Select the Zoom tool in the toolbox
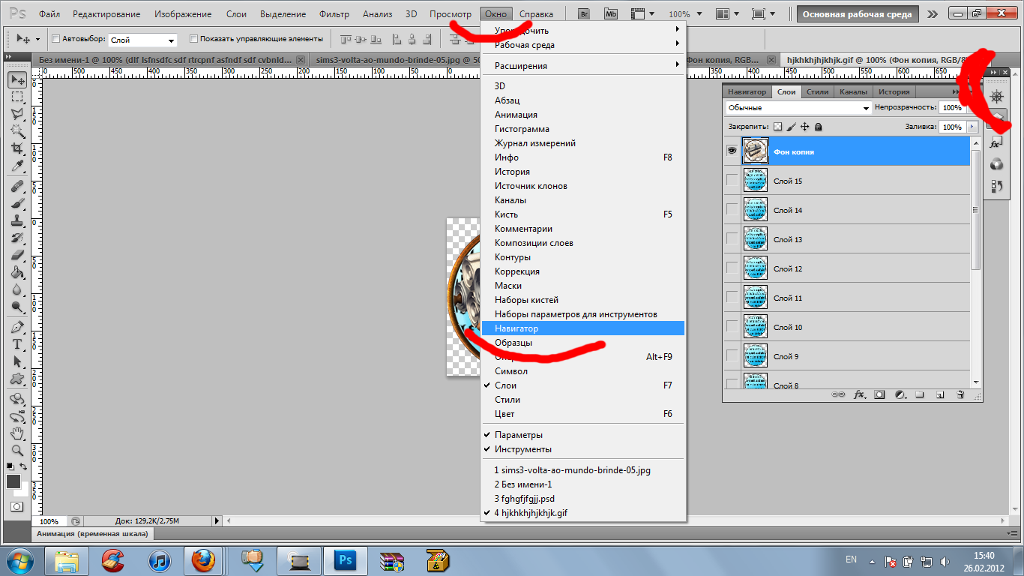1024x576 pixels. (17, 451)
